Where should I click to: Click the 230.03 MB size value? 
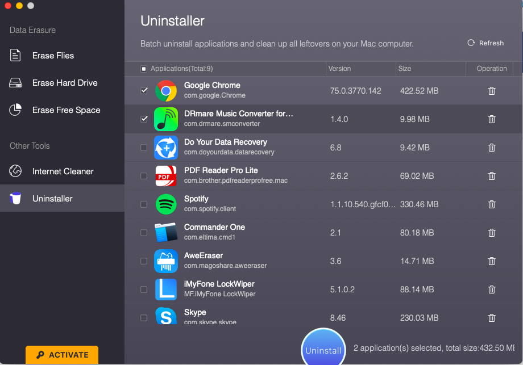coord(420,318)
